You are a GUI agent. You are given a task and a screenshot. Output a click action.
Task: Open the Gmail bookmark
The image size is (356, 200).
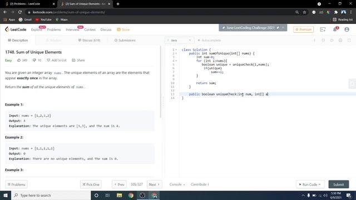coord(25,19)
